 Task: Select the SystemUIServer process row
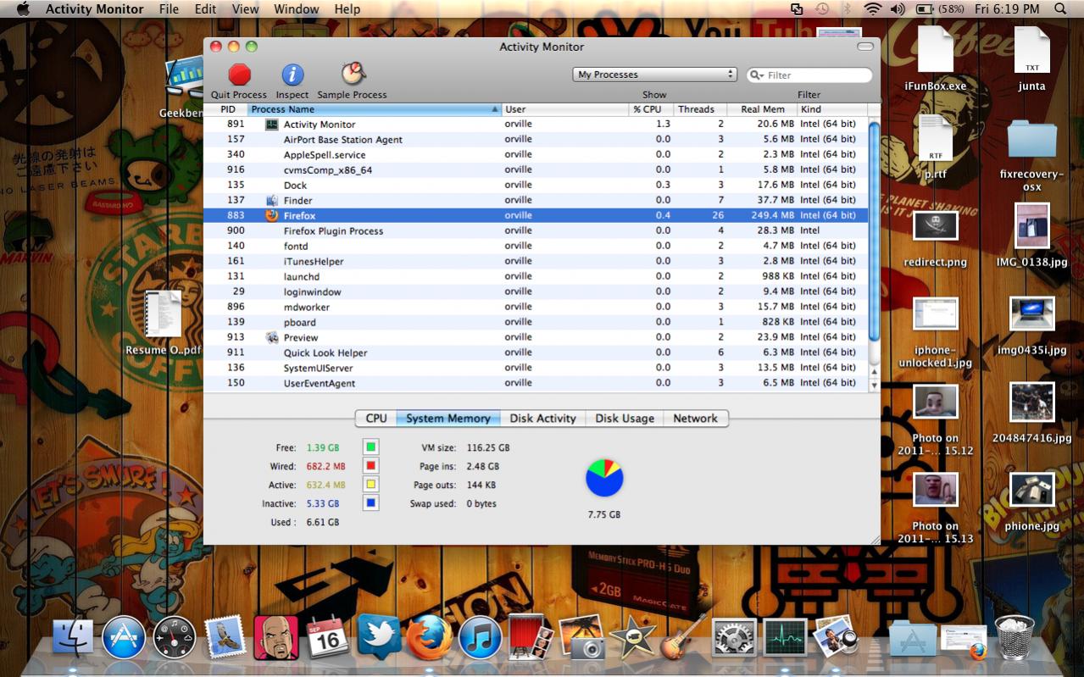(536, 368)
